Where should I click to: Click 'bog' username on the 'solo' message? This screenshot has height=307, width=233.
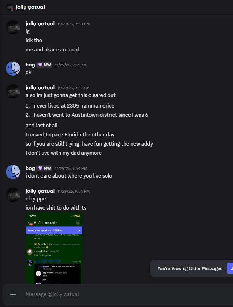tap(30, 168)
